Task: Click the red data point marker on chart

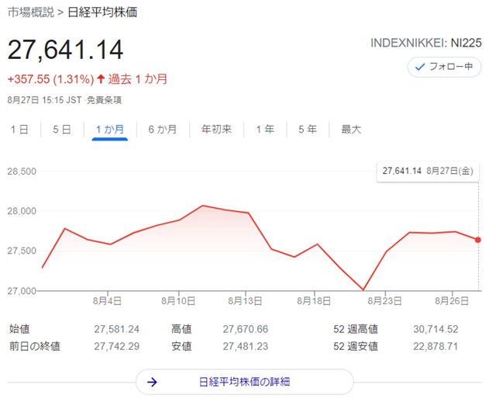Action: pos(477,240)
